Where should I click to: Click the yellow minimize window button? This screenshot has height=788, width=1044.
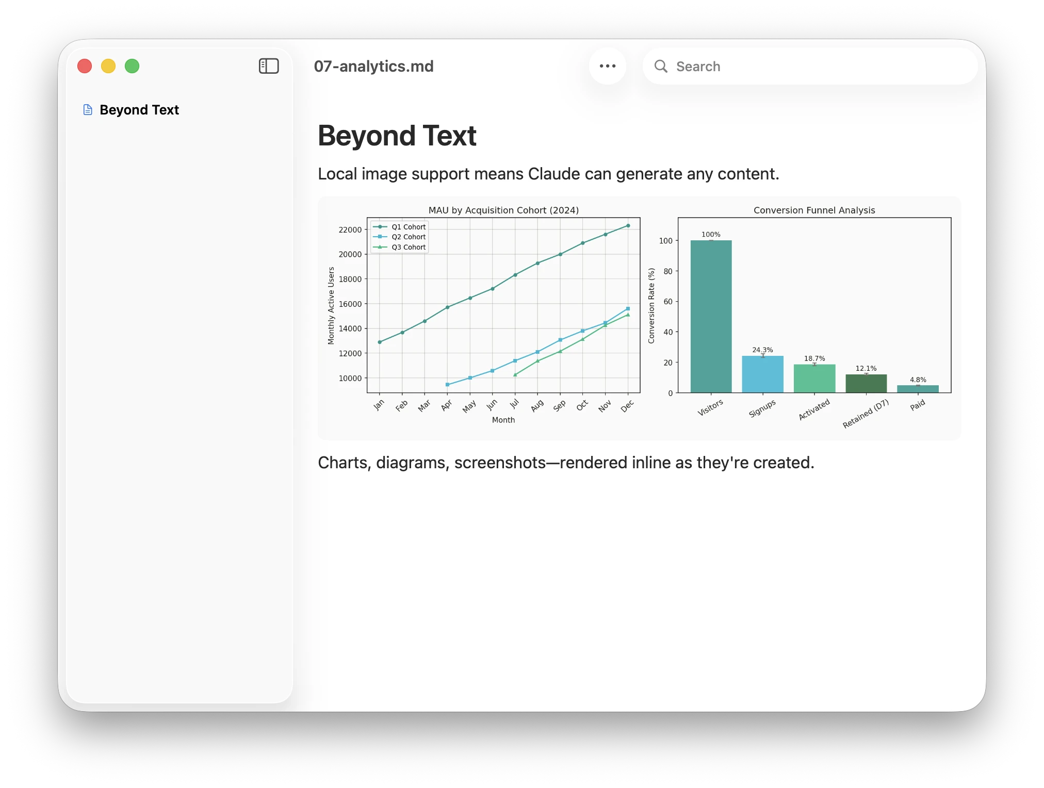(x=108, y=66)
